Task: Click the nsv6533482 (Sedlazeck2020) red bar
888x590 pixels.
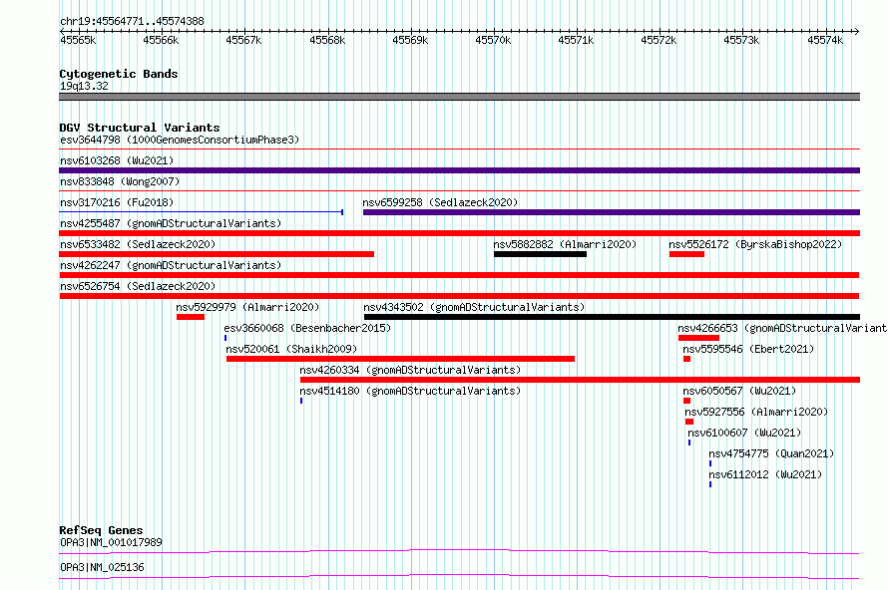Action: 217,254
